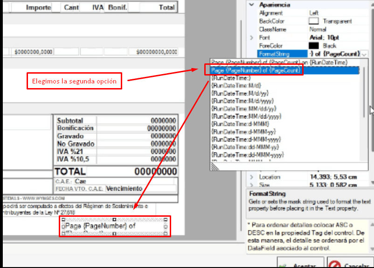Image resolution: width=374 pixels, height=268 pixels.
Task: Open the FormatString dropdown arrow
Action: point(364,54)
